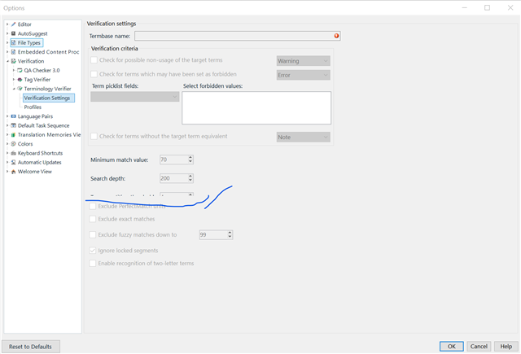Viewport: 521px width, 354px height.
Task: Click the Editor pencil icon
Action: 13,24
